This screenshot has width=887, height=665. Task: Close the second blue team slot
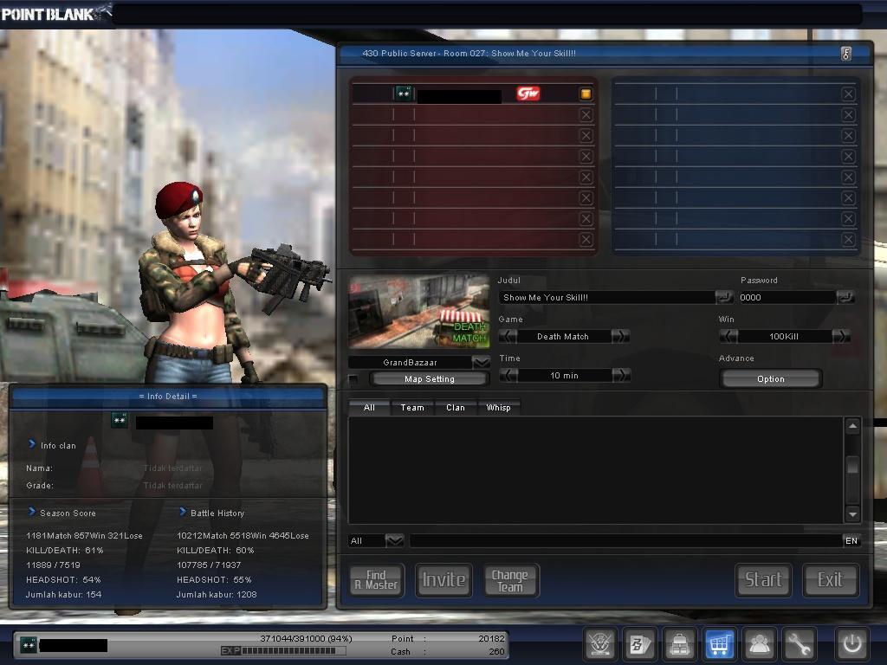pos(848,115)
